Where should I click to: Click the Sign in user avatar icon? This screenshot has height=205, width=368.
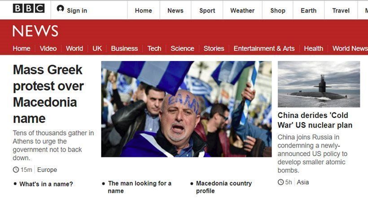[60, 9]
